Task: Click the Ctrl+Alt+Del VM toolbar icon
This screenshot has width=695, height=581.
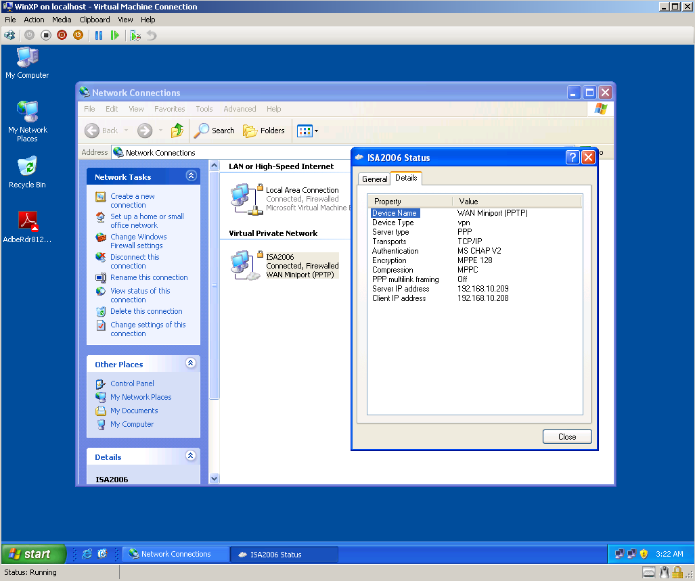Action: coord(9,35)
